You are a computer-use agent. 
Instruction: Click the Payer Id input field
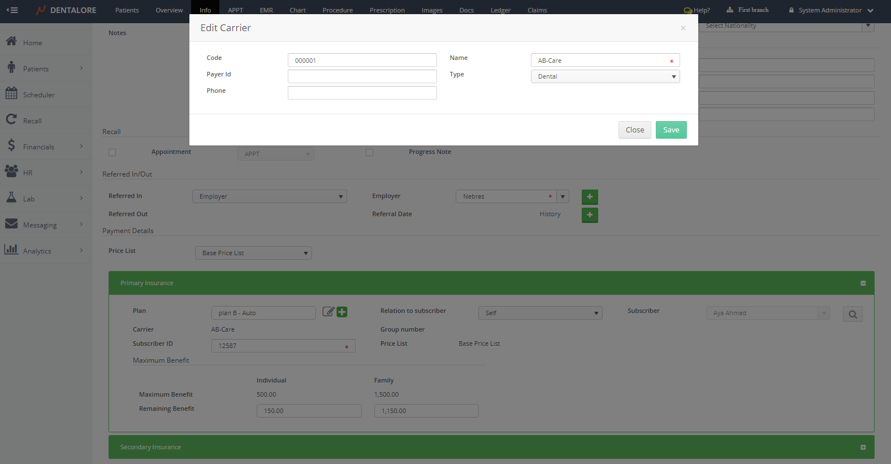click(362, 76)
